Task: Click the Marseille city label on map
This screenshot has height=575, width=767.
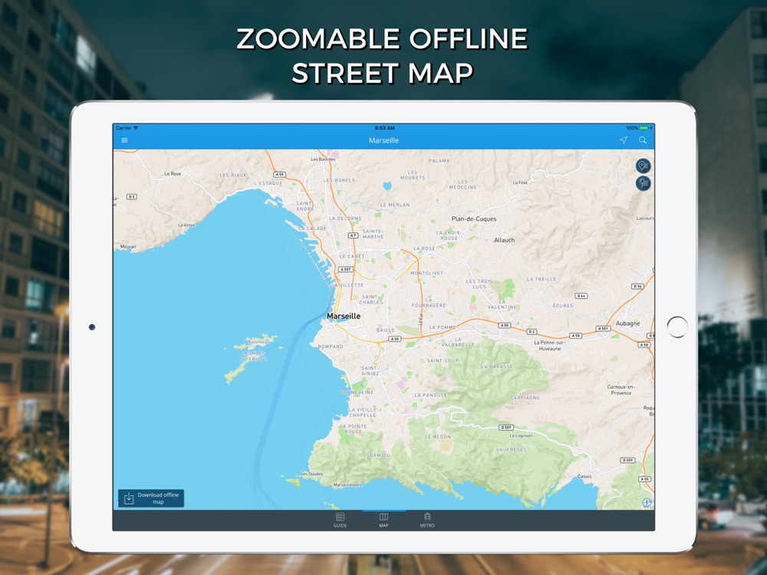Action: [x=344, y=317]
